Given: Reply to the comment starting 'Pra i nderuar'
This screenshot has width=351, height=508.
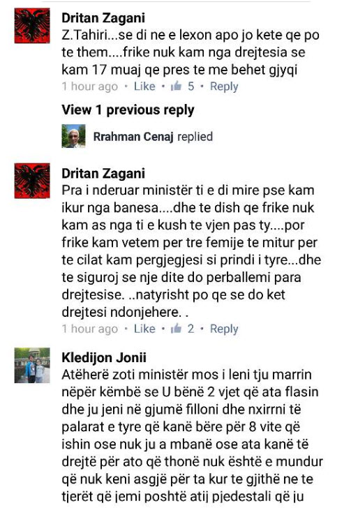Looking at the screenshot, I should 224,329.
